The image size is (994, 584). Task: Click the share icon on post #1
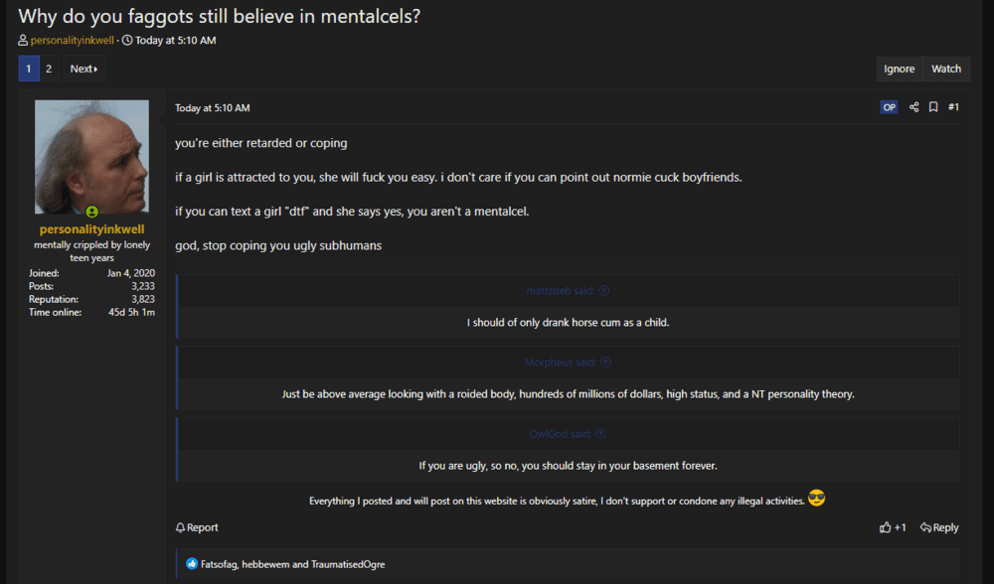coord(914,107)
